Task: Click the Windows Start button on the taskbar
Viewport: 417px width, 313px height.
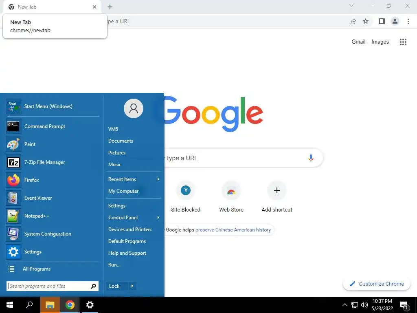Action: click(x=10, y=305)
